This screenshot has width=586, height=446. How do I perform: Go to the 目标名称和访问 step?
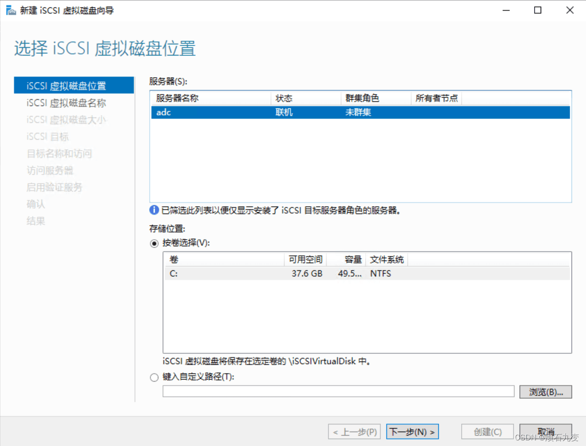click(x=59, y=153)
